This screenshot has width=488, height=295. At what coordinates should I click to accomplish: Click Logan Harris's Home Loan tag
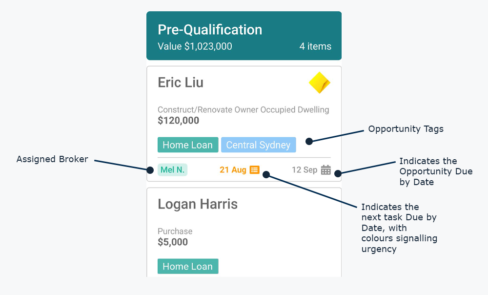coord(187,267)
